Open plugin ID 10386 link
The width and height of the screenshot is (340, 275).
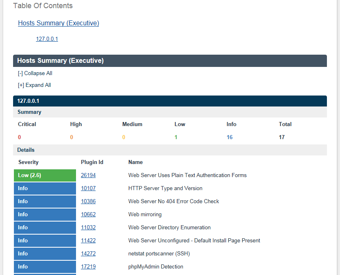tap(88, 201)
